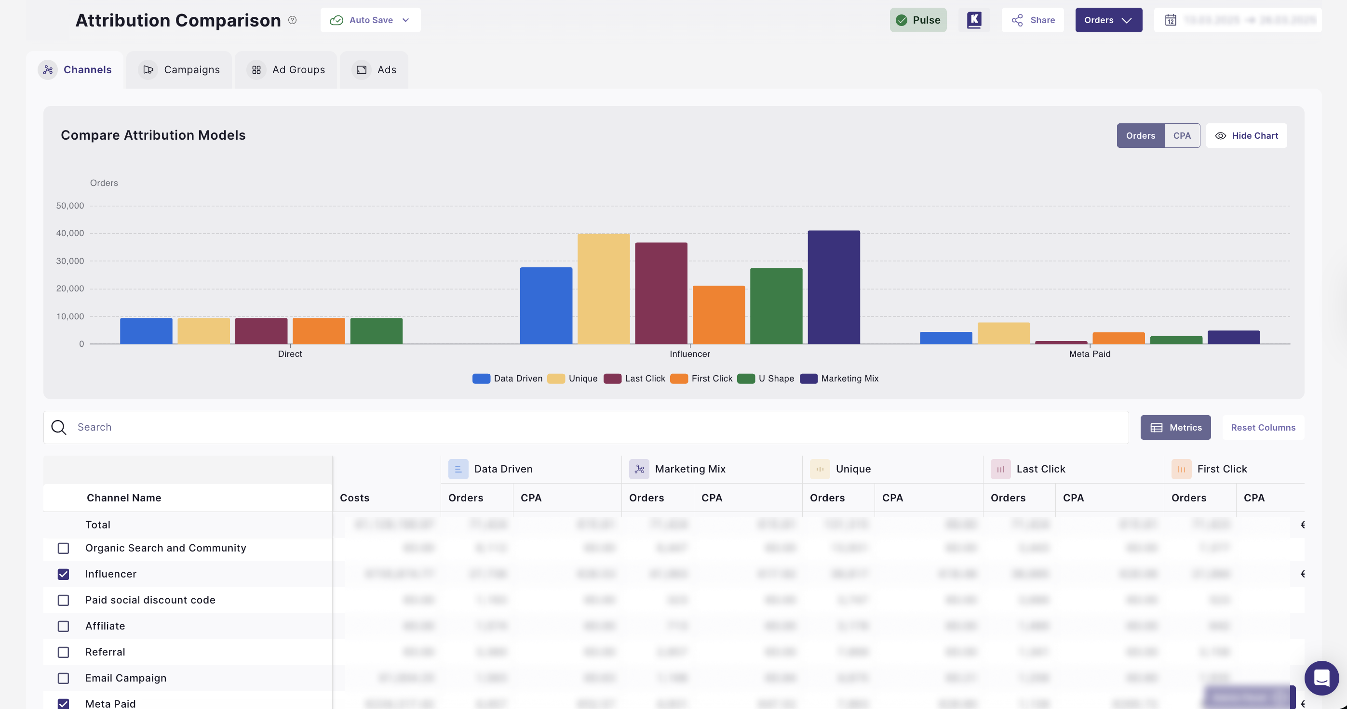Click the help icon beside Attribution Comparison title
1347x709 pixels.
(292, 20)
